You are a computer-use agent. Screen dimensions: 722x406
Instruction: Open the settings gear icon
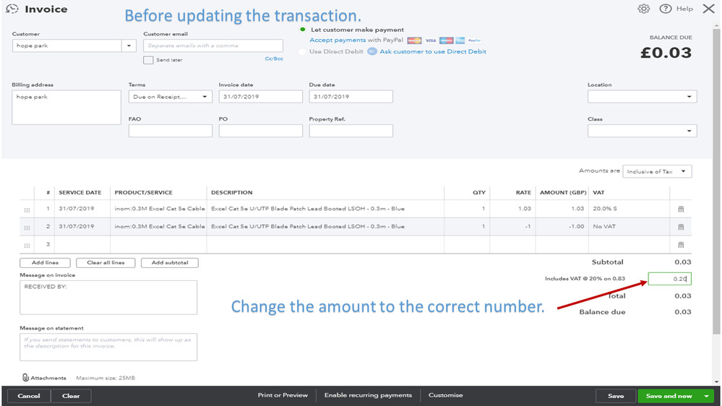(x=643, y=9)
